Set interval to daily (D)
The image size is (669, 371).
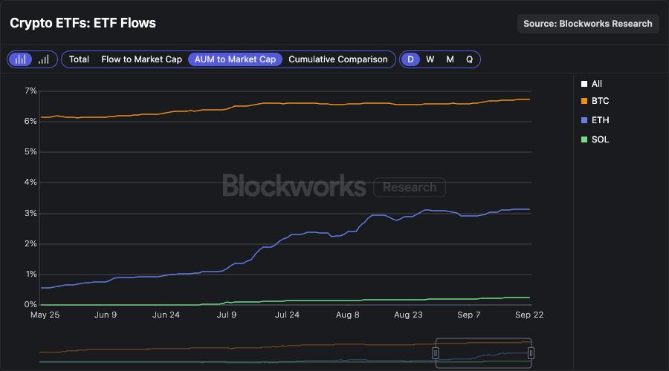(410, 59)
